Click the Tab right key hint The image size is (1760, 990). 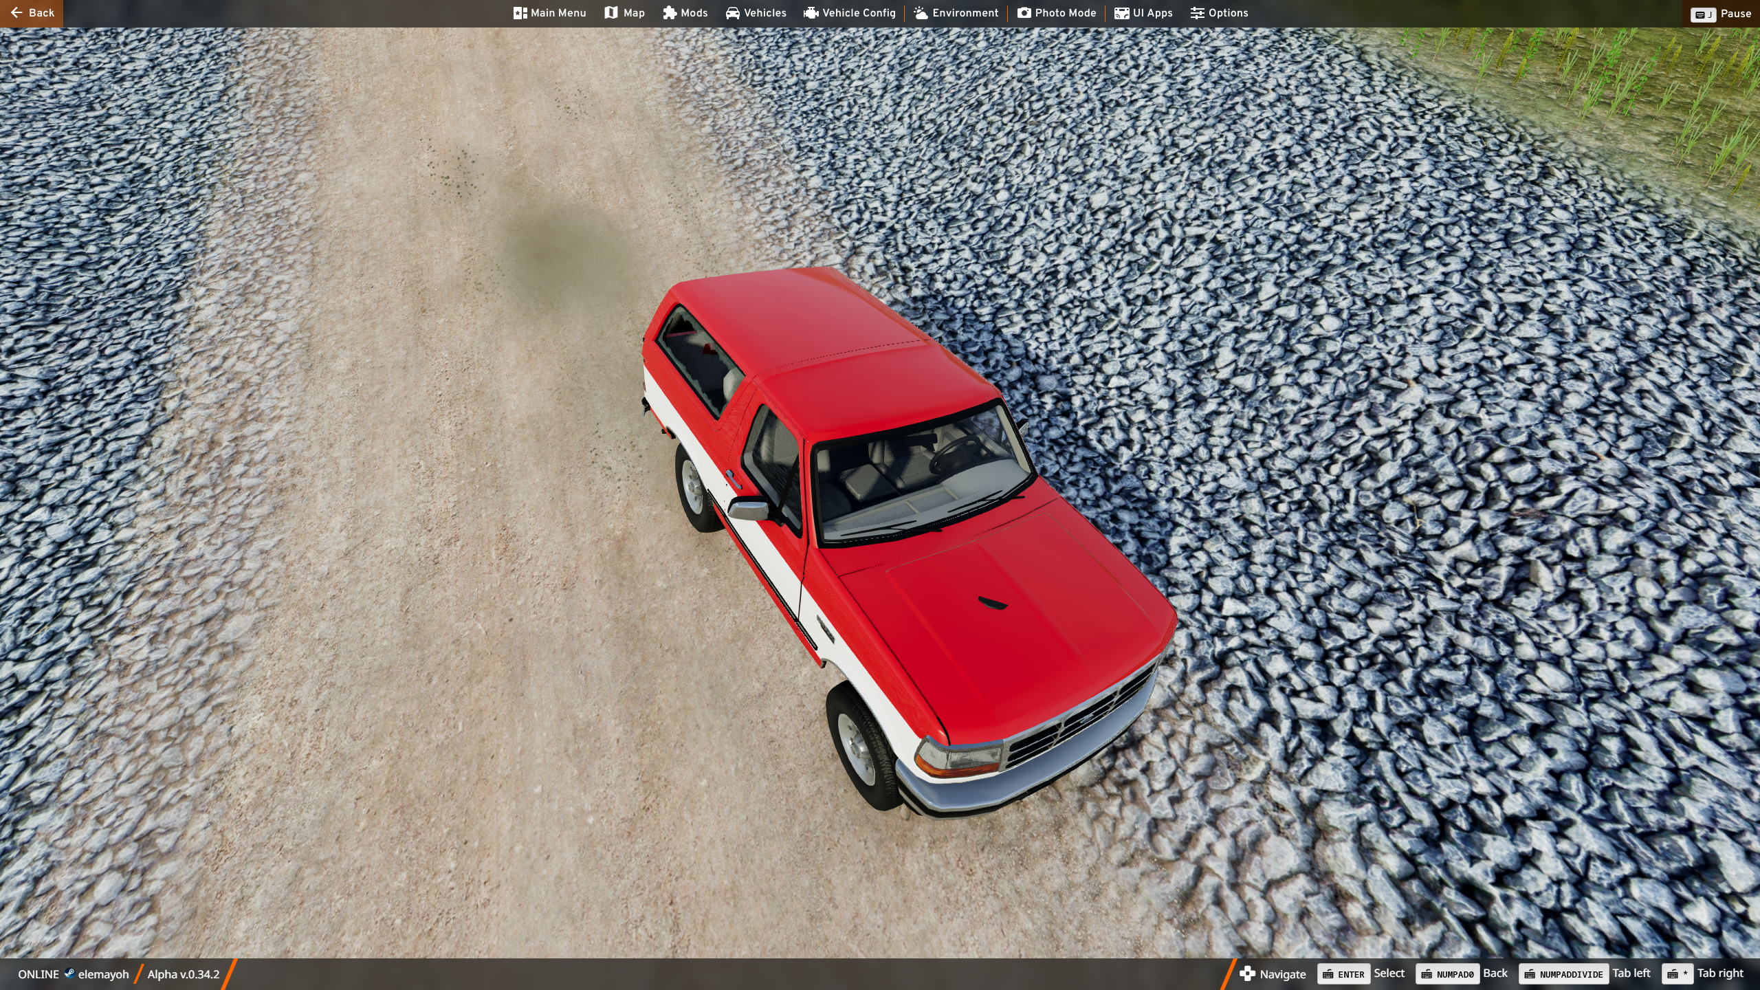(1677, 973)
